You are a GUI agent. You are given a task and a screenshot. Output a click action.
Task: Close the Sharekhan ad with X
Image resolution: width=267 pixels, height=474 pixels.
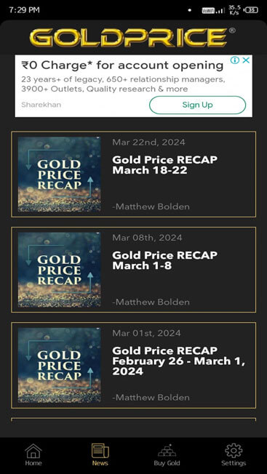tap(246, 60)
